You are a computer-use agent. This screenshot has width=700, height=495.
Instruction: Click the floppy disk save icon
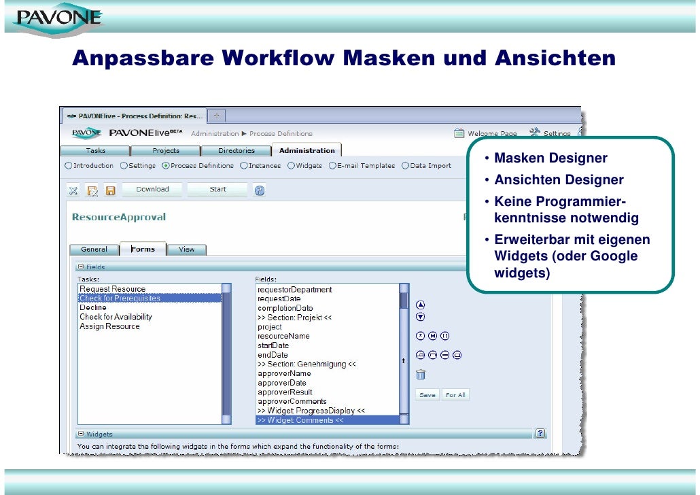tap(110, 191)
